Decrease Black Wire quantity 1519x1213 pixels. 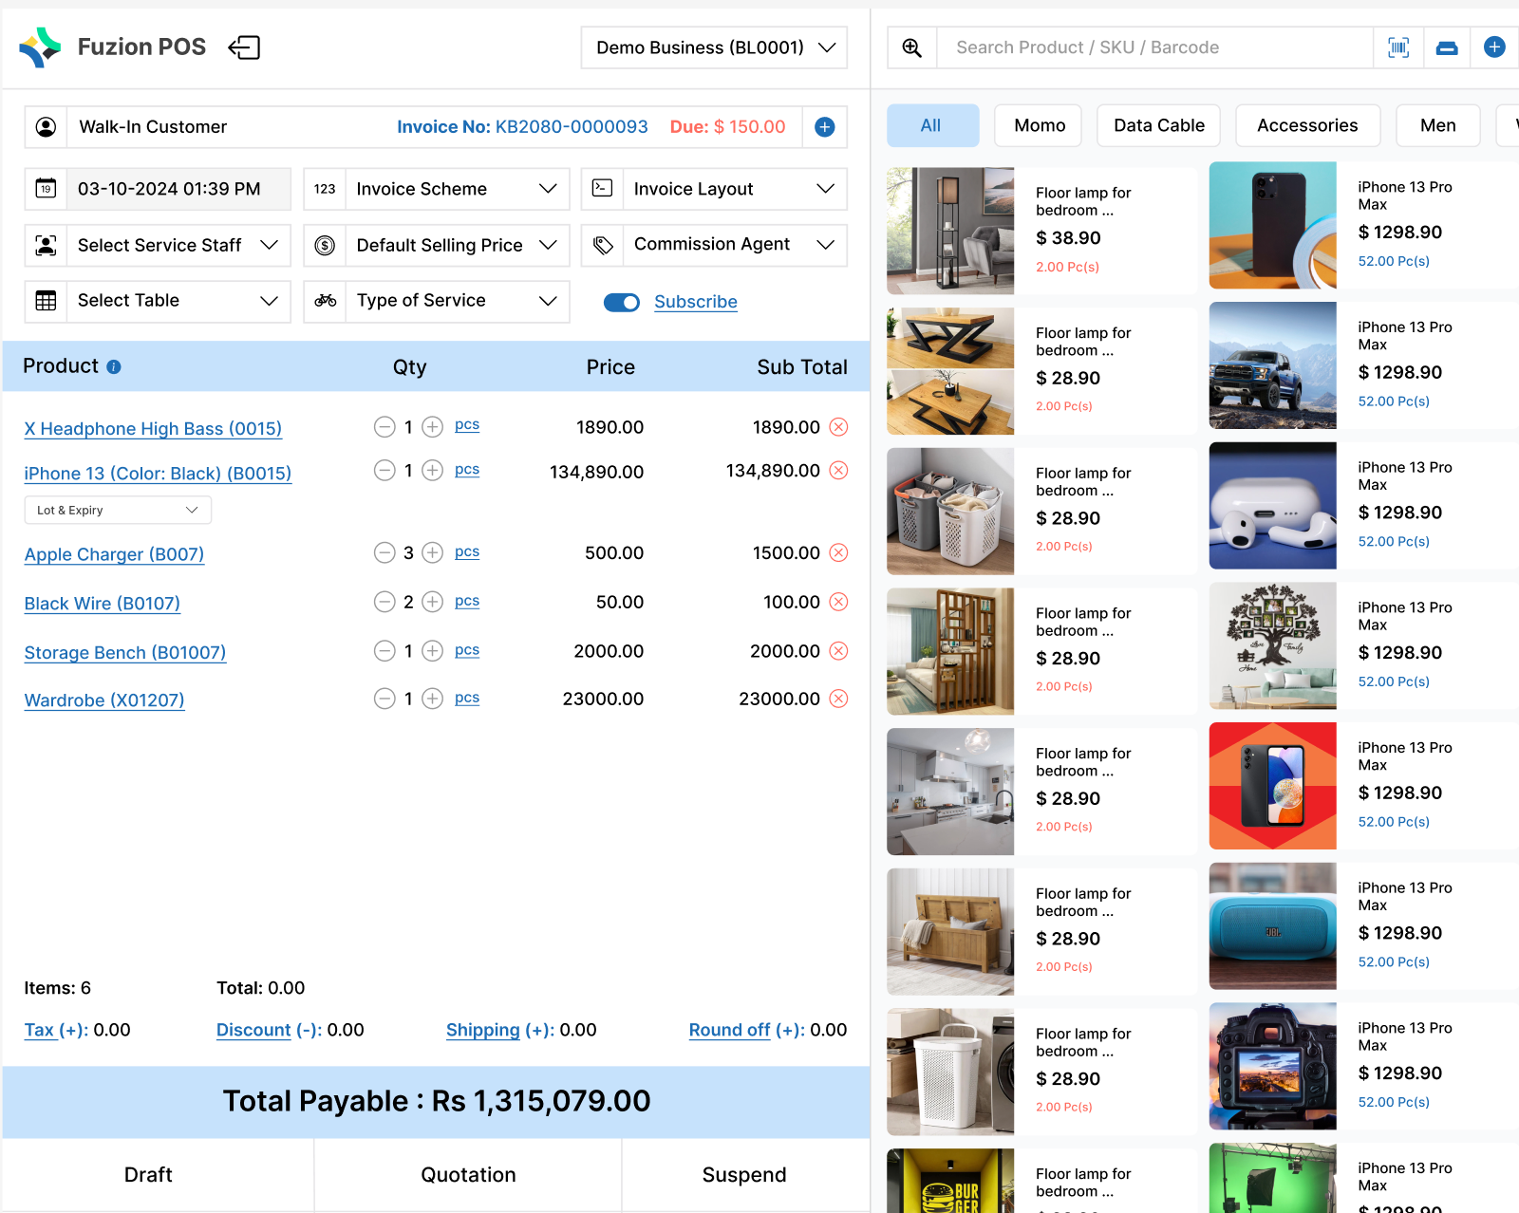point(384,602)
